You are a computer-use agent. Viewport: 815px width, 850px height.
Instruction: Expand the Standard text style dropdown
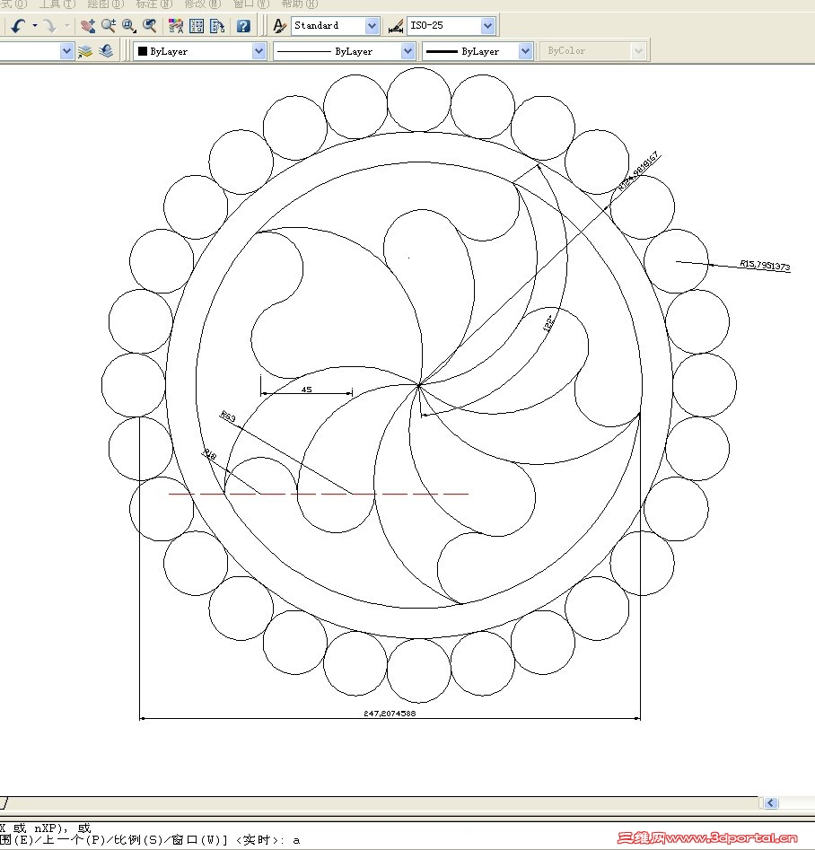(372, 25)
